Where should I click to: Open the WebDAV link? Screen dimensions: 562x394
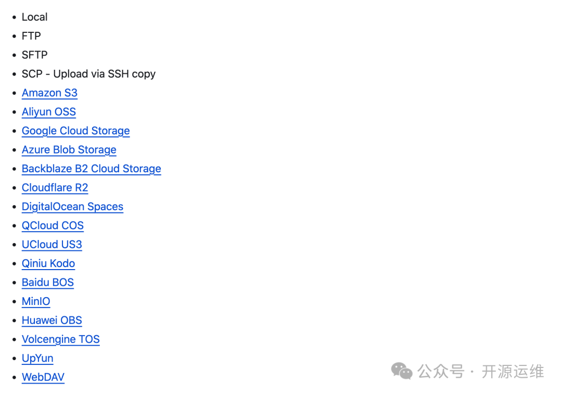click(x=43, y=377)
